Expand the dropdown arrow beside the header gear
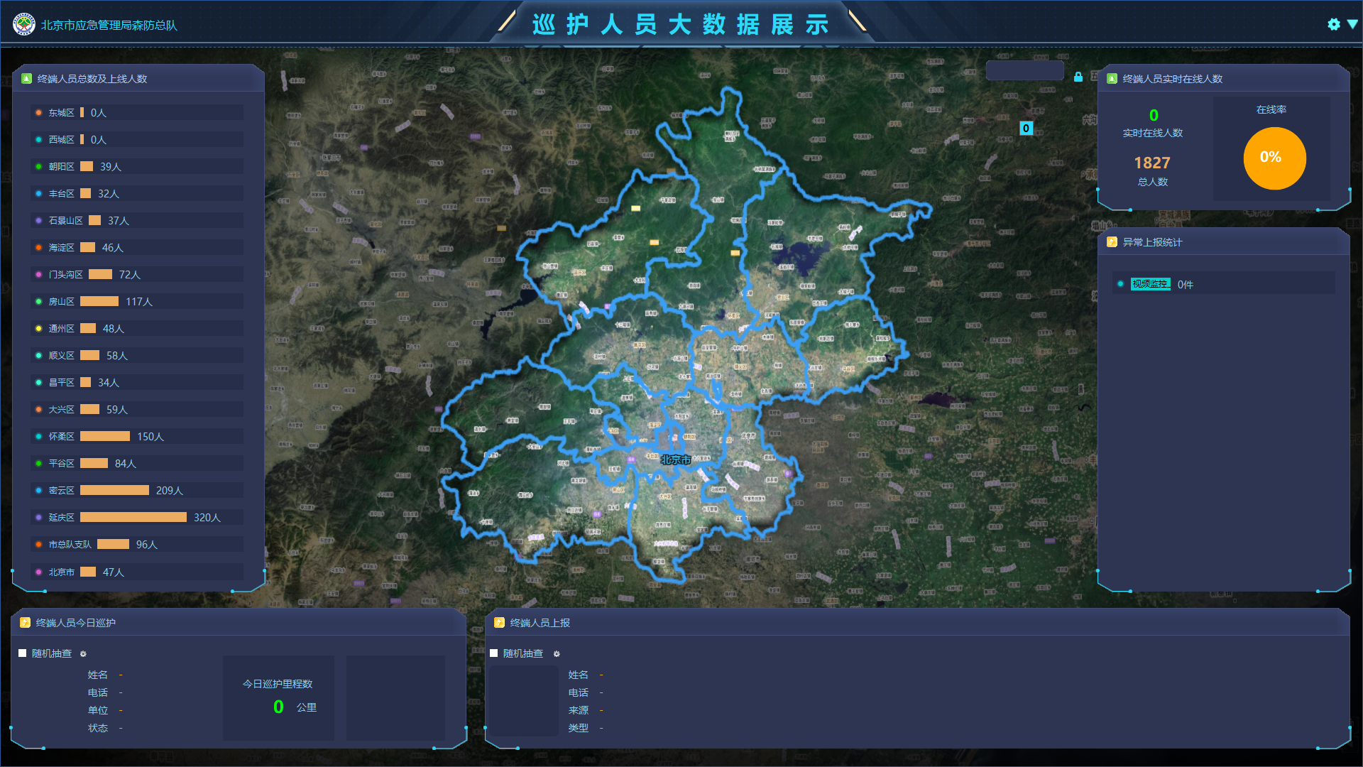Viewport: 1363px width, 767px height. click(x=1352, y=24)
